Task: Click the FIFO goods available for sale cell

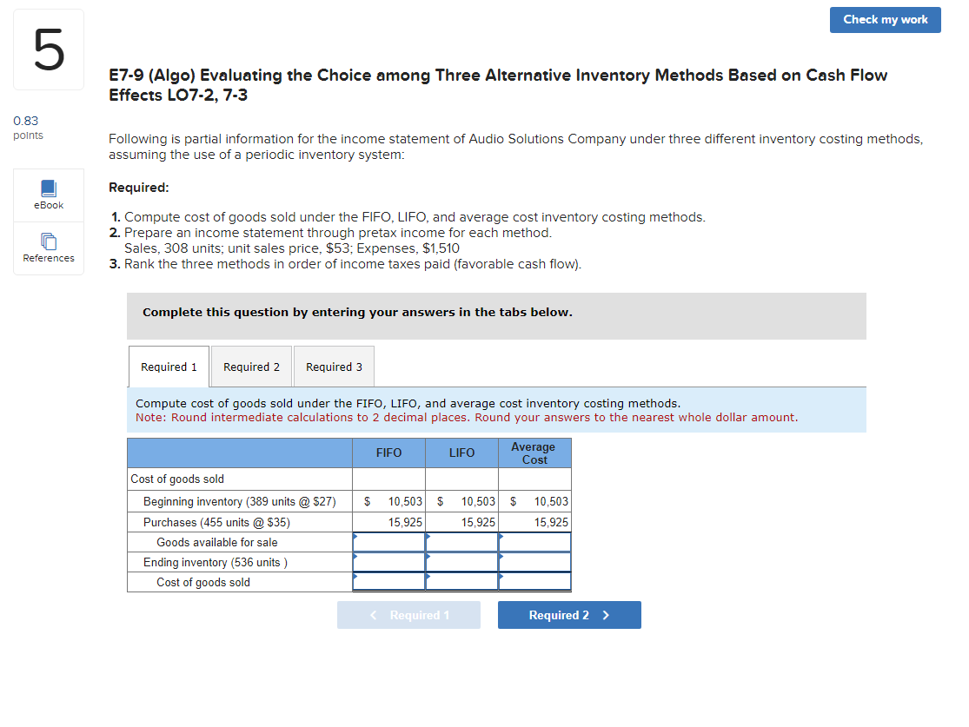Action: pos(388,542)
